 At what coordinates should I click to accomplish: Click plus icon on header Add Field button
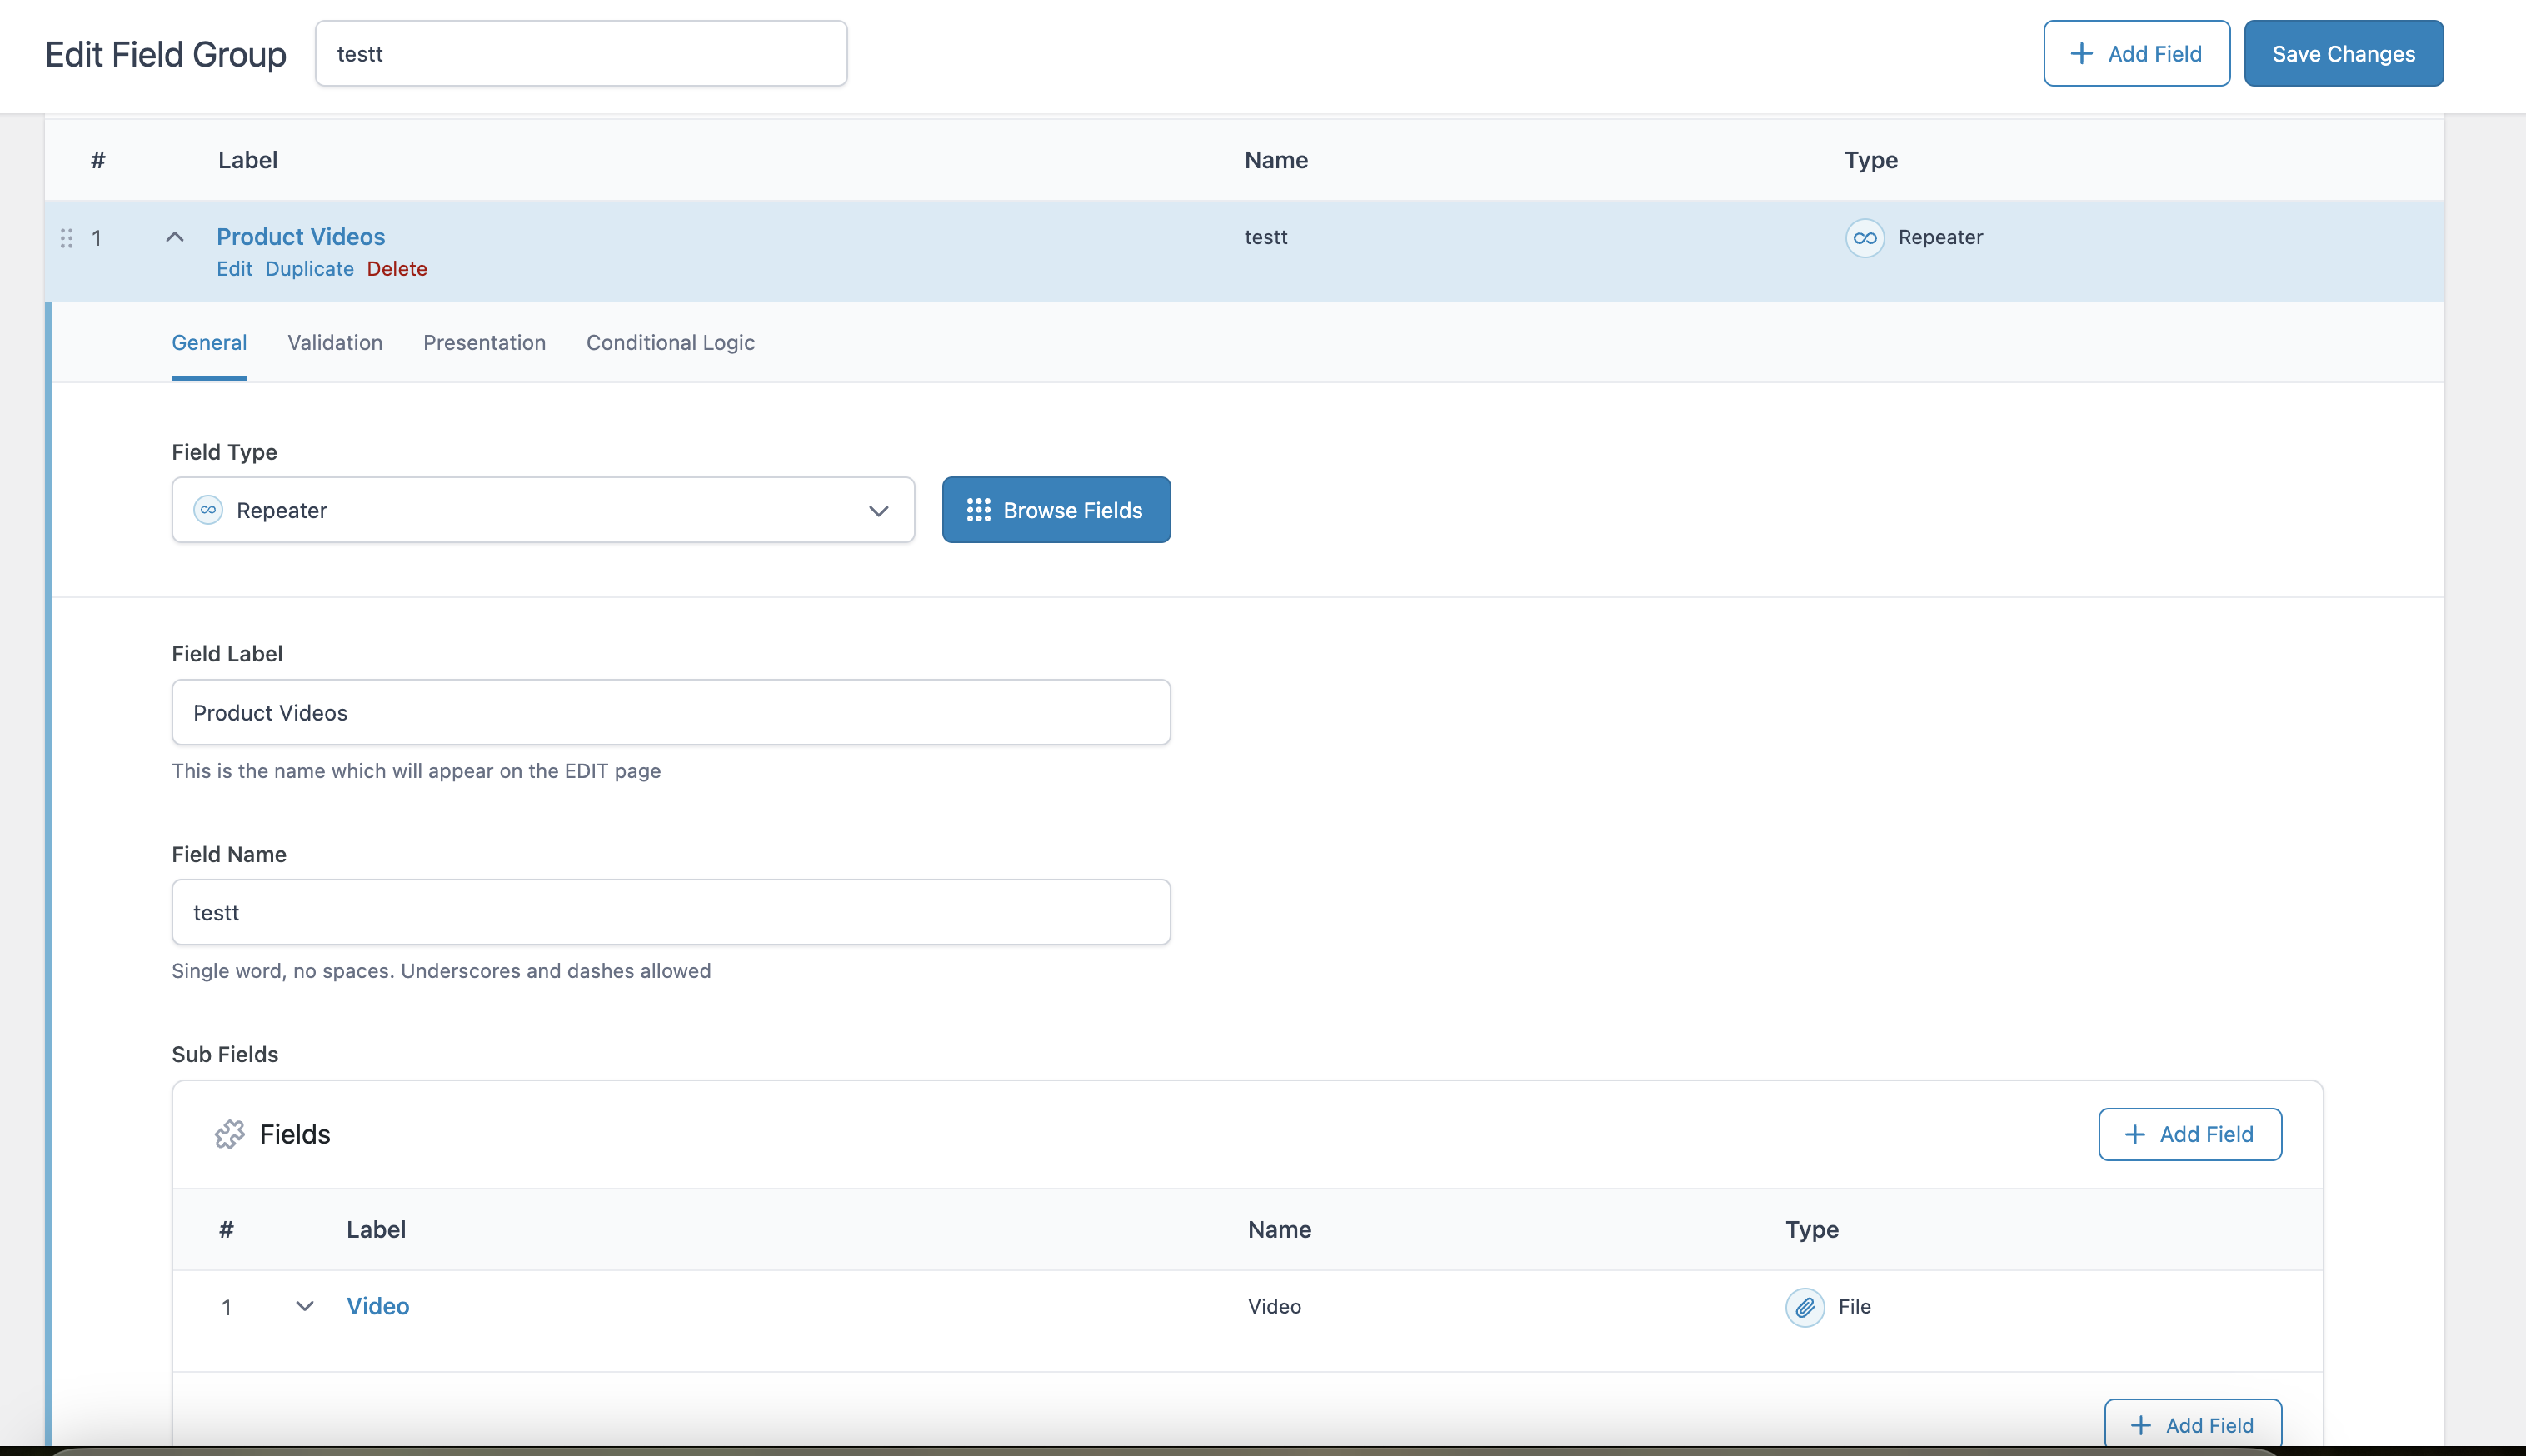2081,54
